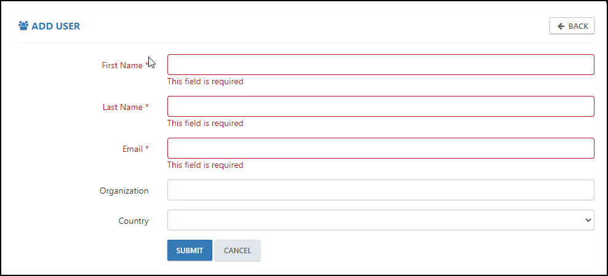Cancel adding the user

(238, 250)
